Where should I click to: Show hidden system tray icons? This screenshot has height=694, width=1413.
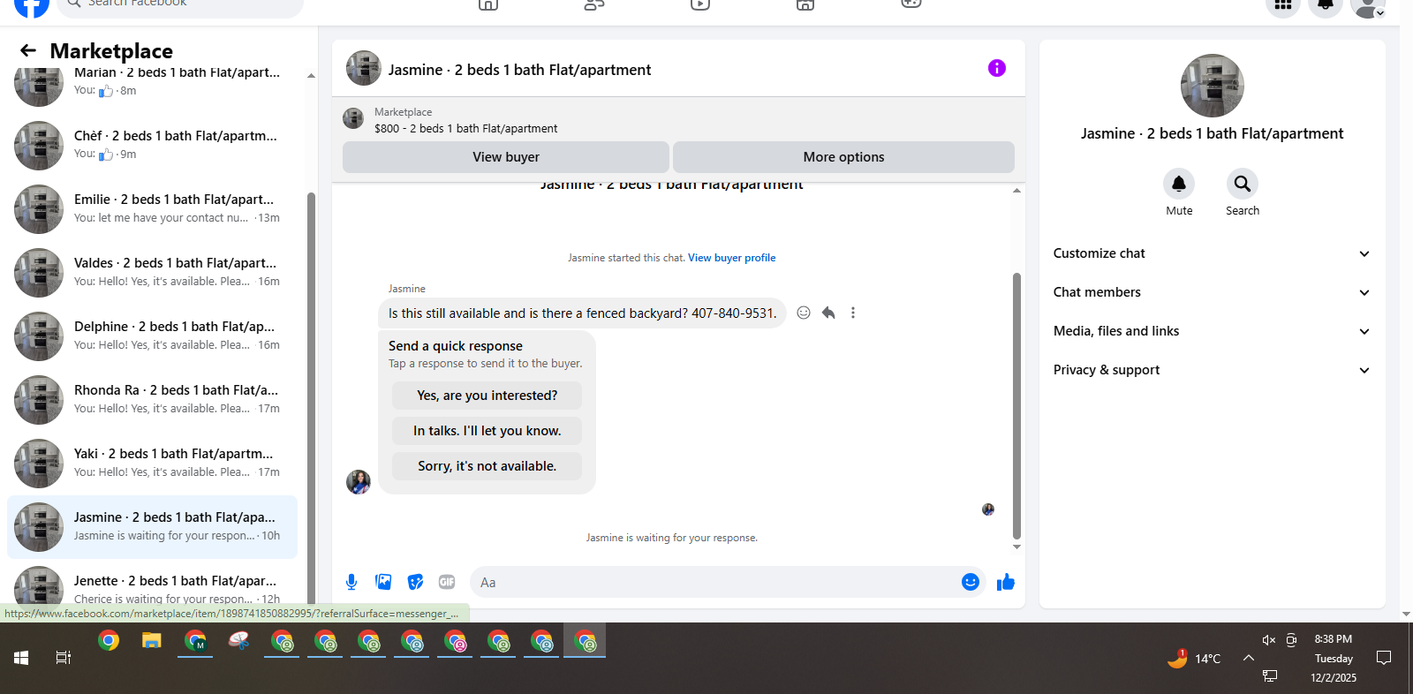1249,658
